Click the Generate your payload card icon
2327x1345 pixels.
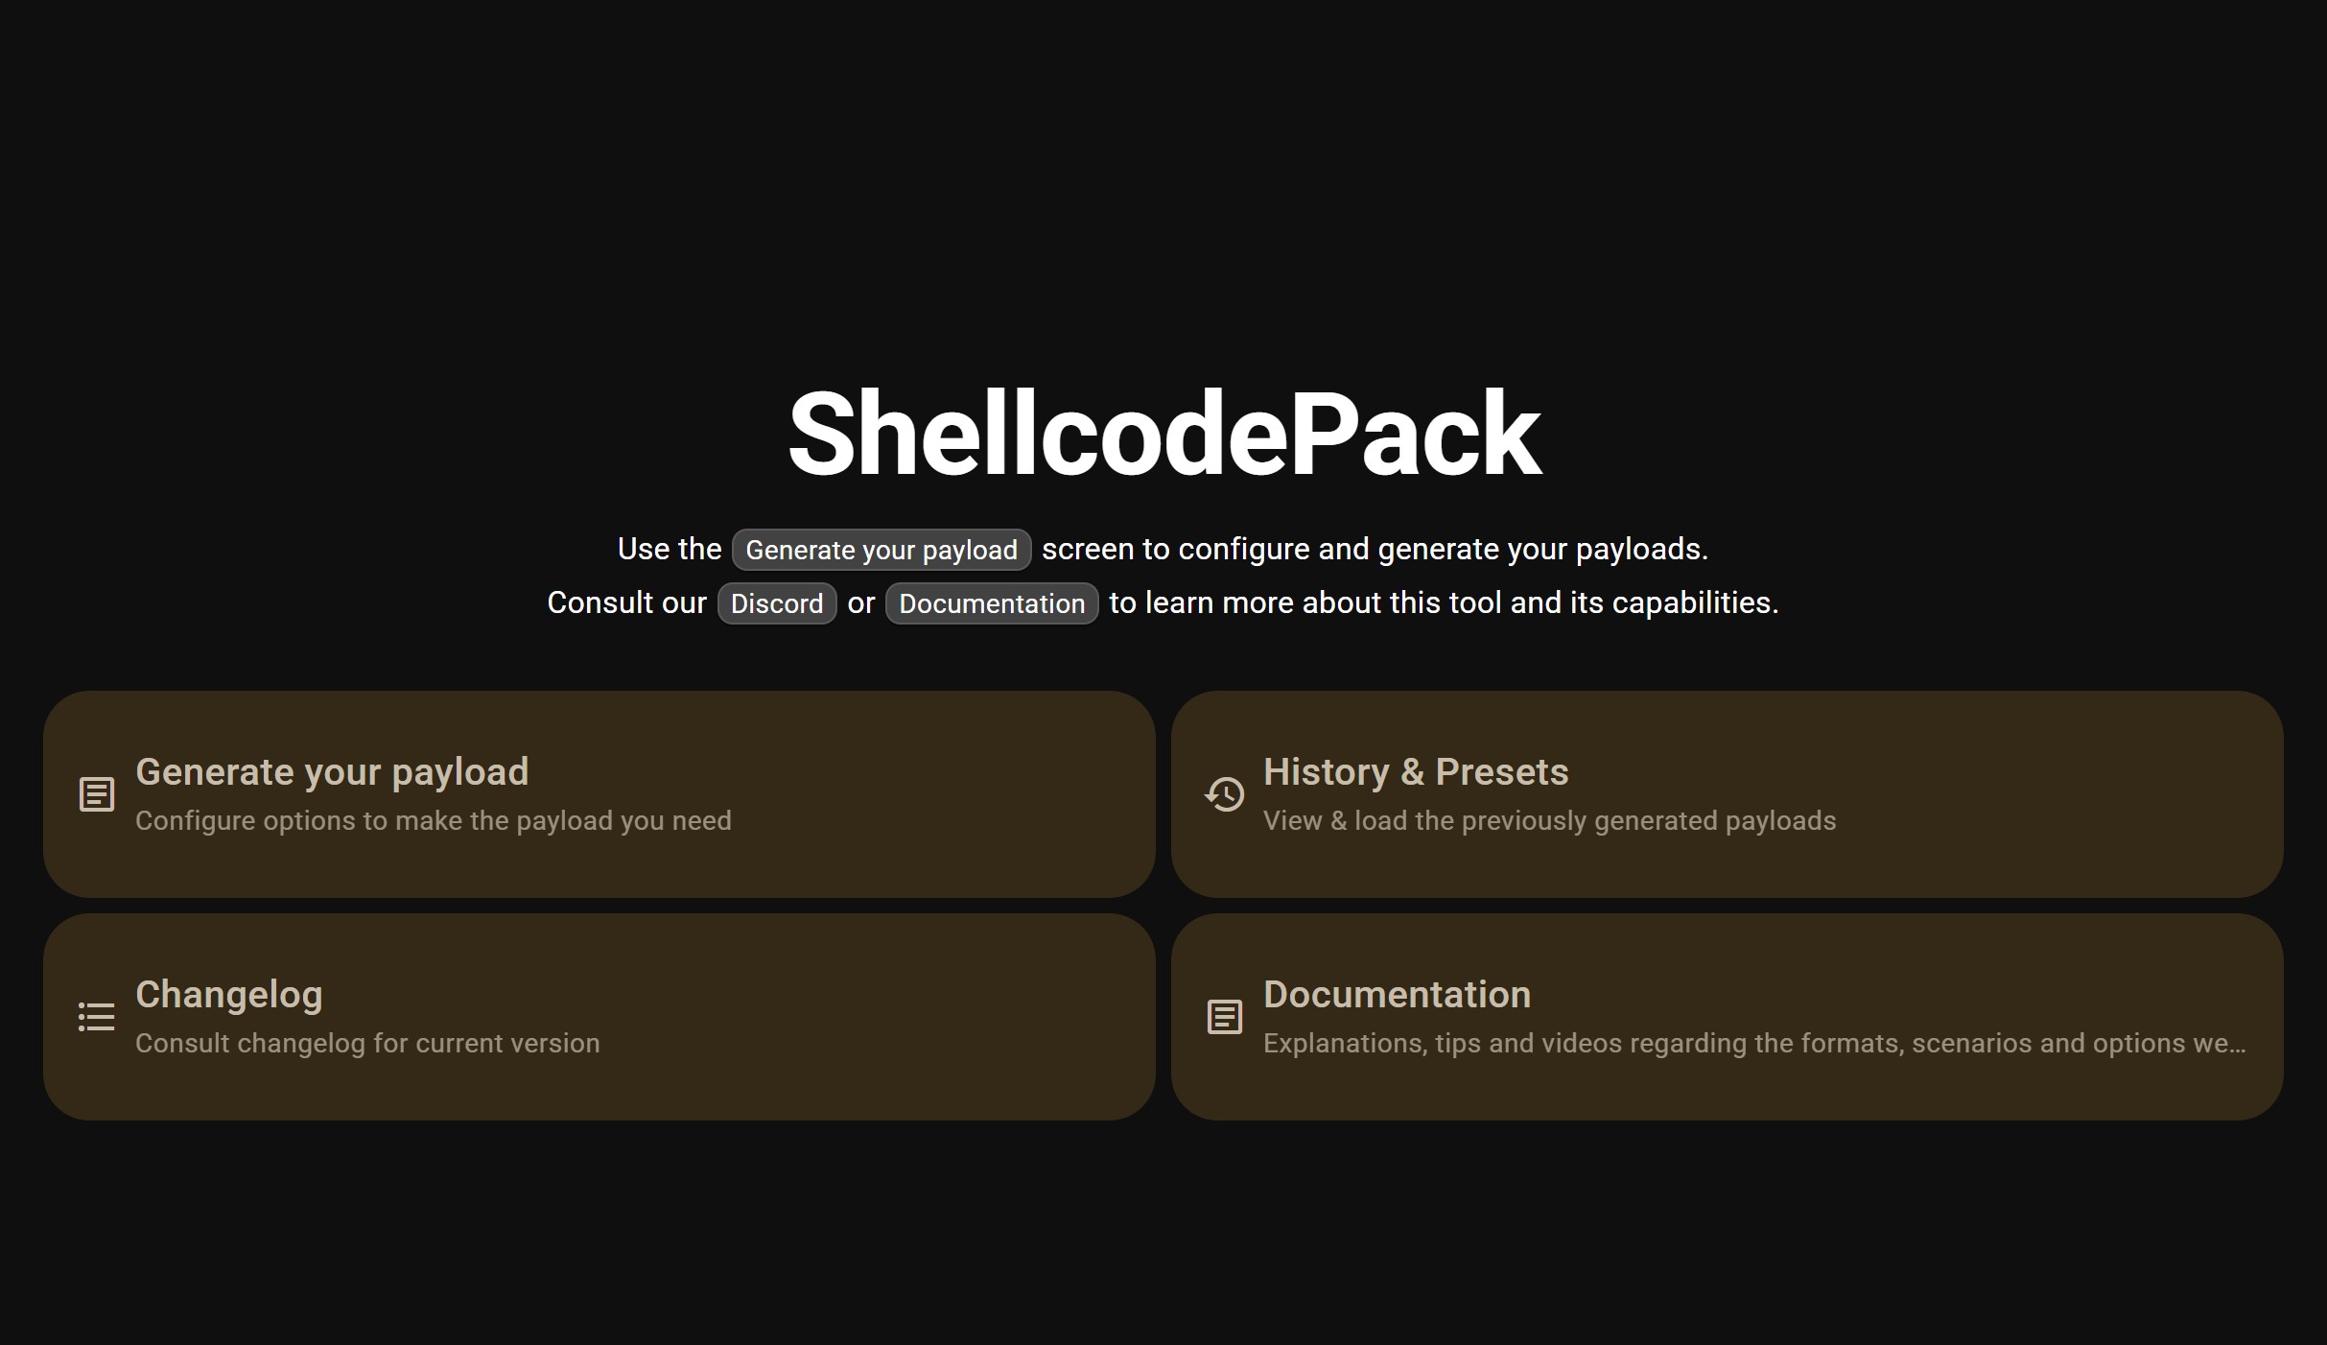(x=96, y=794)
